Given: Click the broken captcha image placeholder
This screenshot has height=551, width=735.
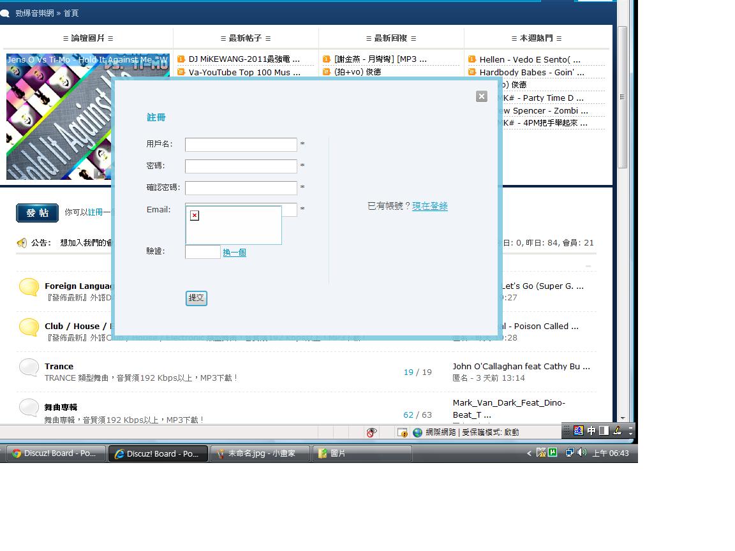Looking at the screenshot, I should (195, 216).
